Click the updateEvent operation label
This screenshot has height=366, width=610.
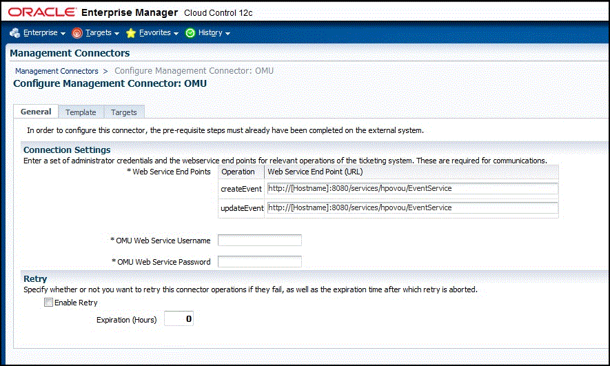pos(242,208)
